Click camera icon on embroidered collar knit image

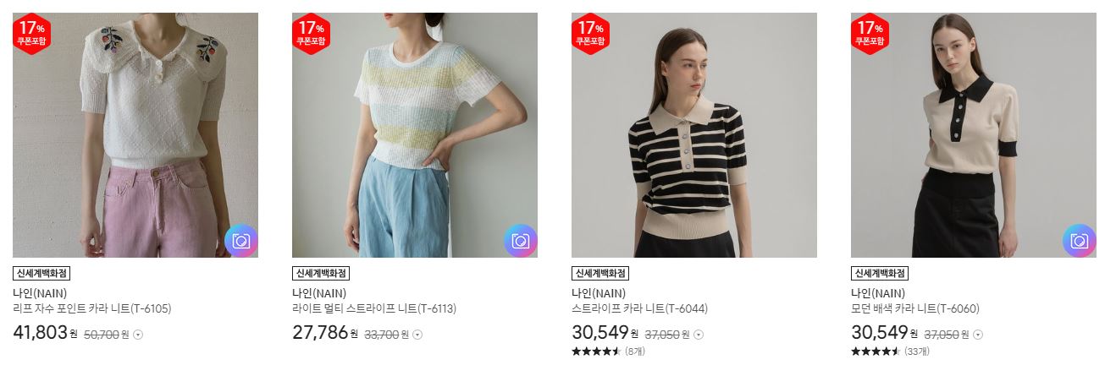click(x=241, y=241)
